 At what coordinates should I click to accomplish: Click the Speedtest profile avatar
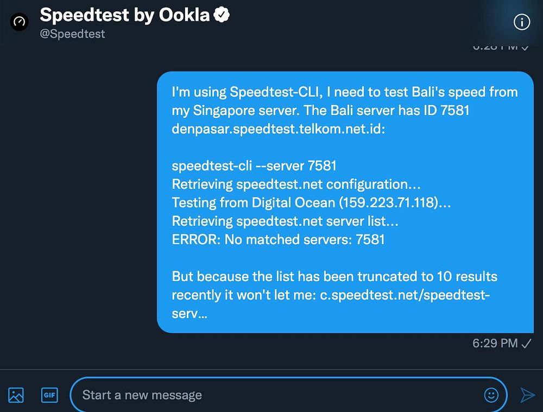pyautogui.click(x=20, y=23)
